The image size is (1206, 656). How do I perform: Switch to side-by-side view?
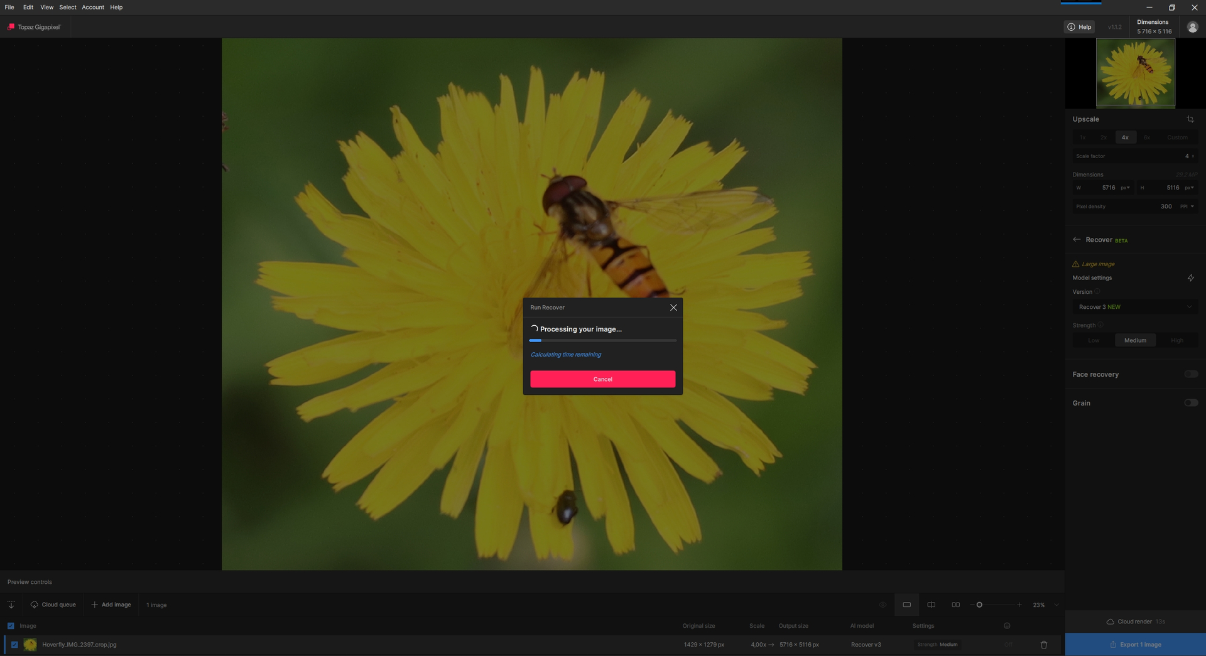955,605
